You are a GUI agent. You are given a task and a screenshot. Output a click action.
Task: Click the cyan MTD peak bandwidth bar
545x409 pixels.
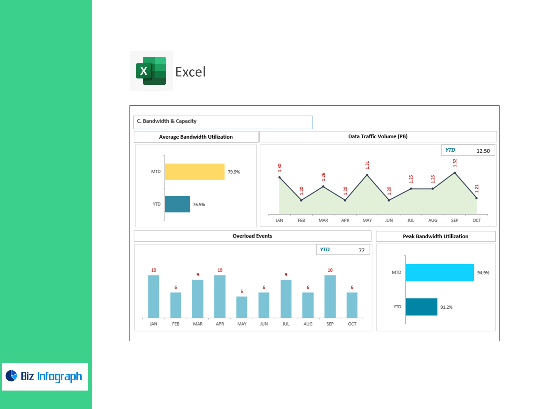439,272
